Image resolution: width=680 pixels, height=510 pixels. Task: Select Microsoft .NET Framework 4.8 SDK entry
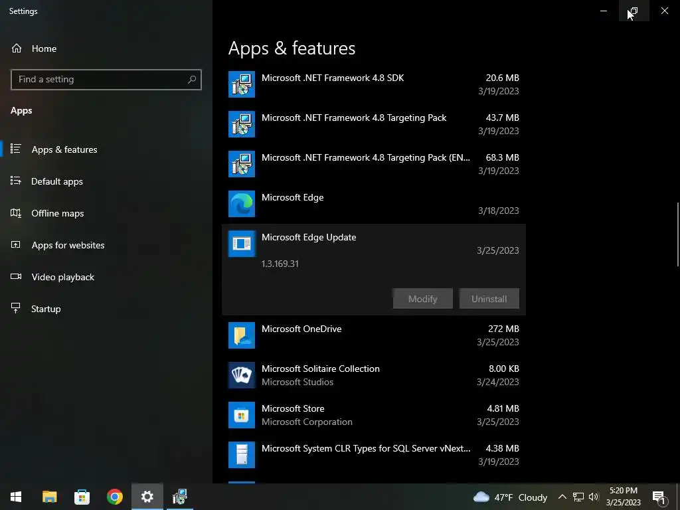(373, 84)
